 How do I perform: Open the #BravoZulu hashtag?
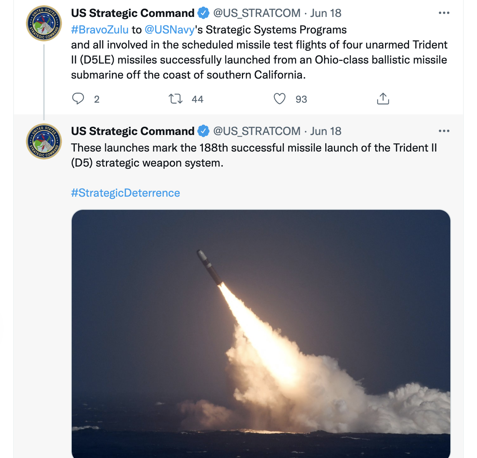coord(100,30)
